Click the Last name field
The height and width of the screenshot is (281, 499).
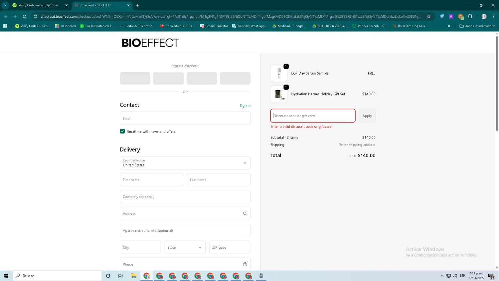point(219,180)
